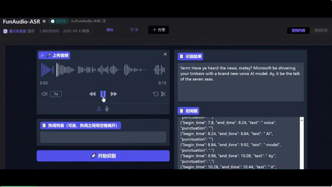Reset the audio with undo icon
The height and width of the screenshot is (187, 332).
[x=156, y=94]
